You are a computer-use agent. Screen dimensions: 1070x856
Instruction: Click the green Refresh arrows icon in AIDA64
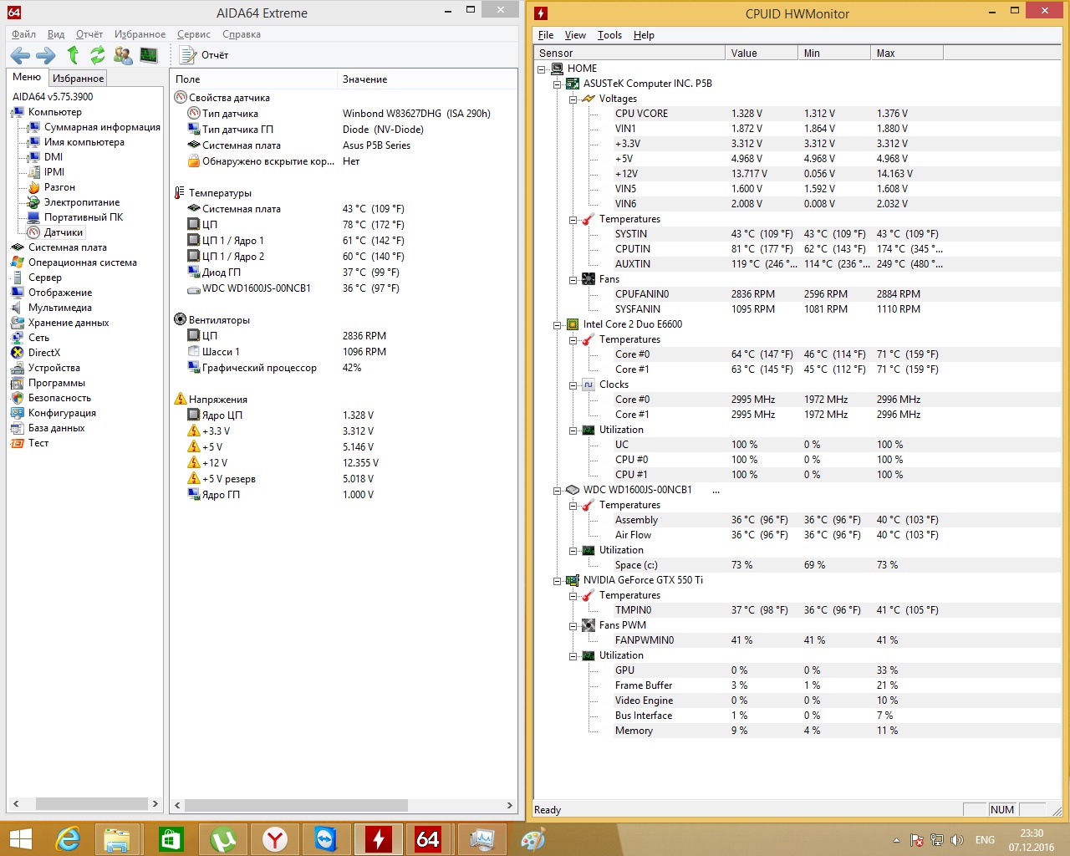click(x=98, y=55)
